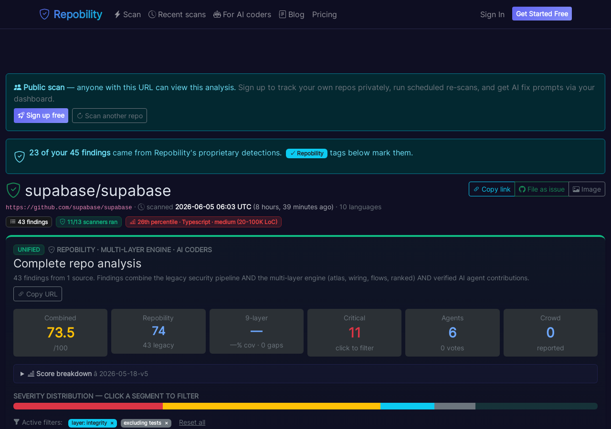Click the green shield beside supabase/supabase title

coord(13,190)
